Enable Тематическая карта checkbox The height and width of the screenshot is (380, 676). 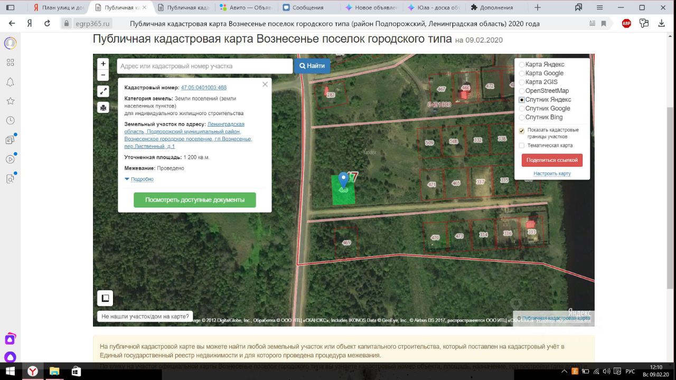pyautogui.click(x=522, y=146)
